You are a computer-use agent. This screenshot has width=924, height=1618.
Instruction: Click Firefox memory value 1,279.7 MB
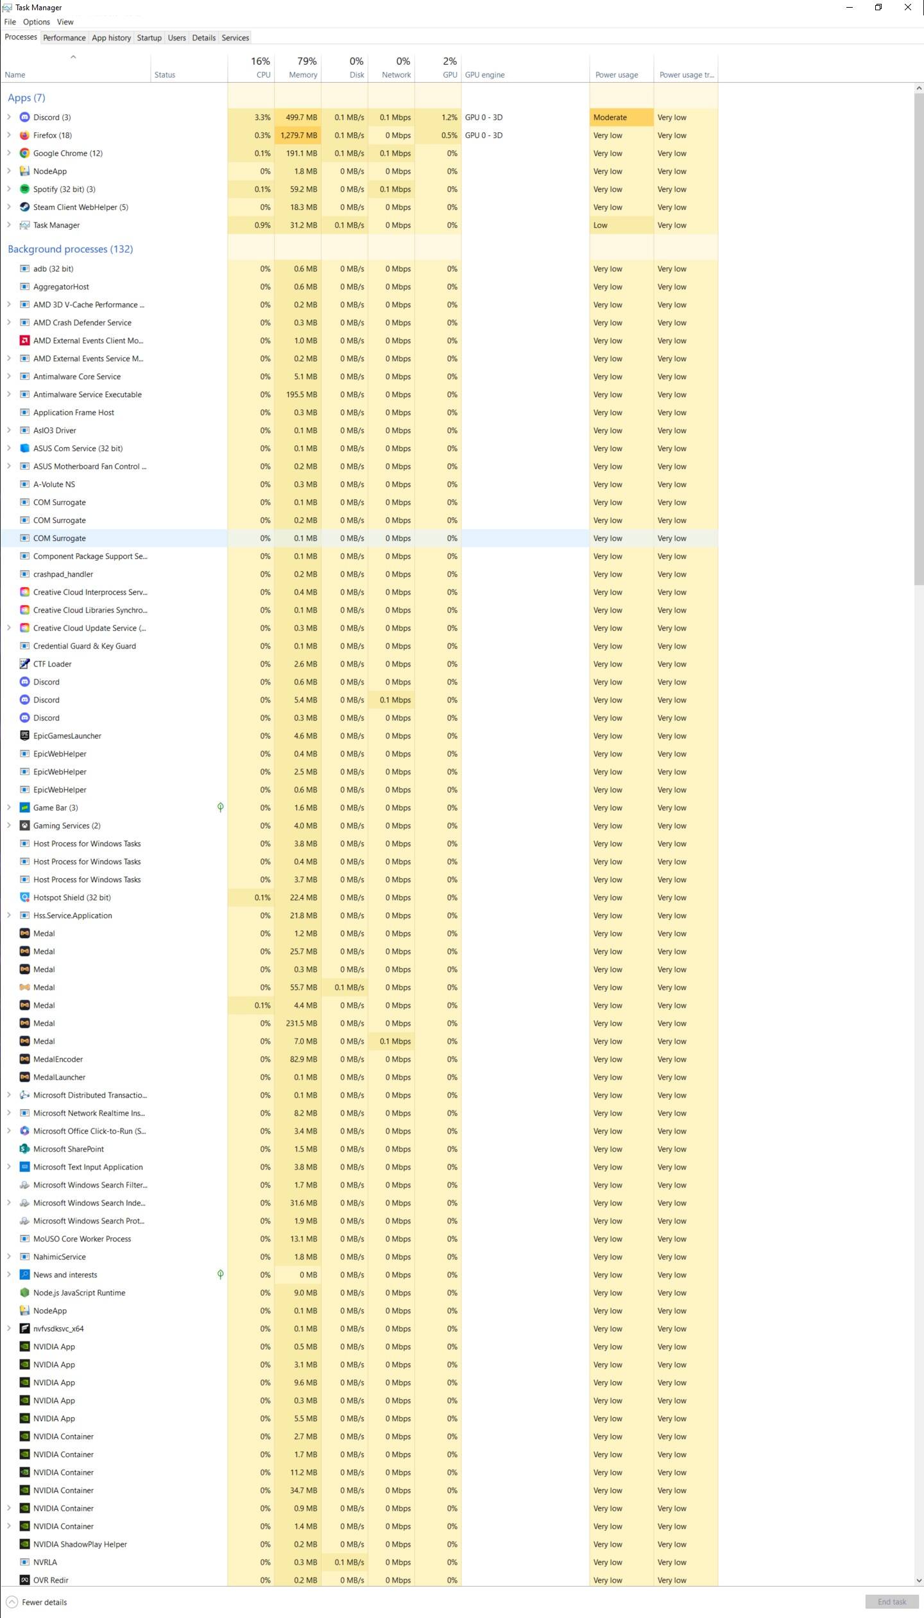[298, 135]
